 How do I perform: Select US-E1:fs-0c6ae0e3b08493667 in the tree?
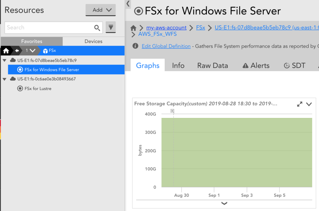46,79
